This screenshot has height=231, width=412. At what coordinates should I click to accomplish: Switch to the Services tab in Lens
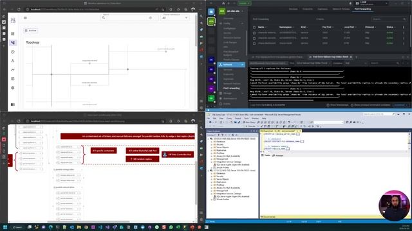[x=293, y=9]
